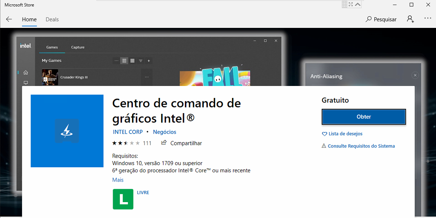The height and width of the screenshot is (218, 436).
Task: Go back using the back arrow
Action: pyautogui.click(x=9, y=19)
